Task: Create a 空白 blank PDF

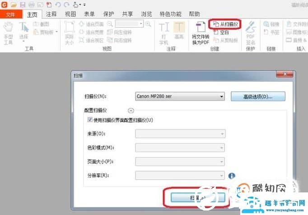Action: 221,32
